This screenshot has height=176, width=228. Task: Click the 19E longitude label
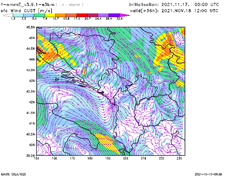(108, 158)
